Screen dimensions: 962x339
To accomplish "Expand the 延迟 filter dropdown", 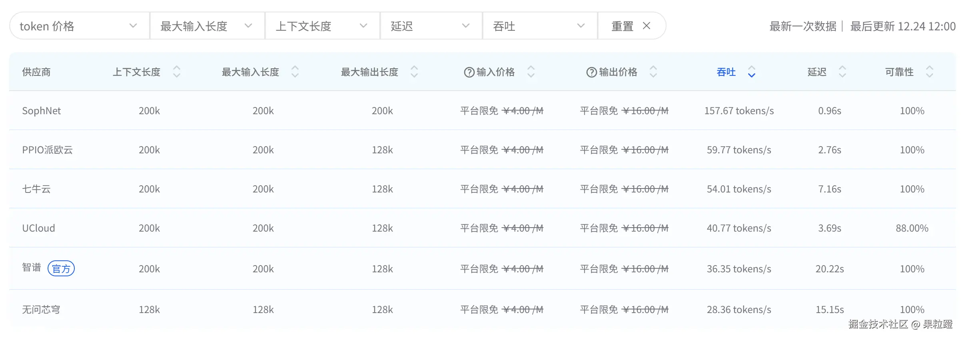I will (x=431, y=26).
